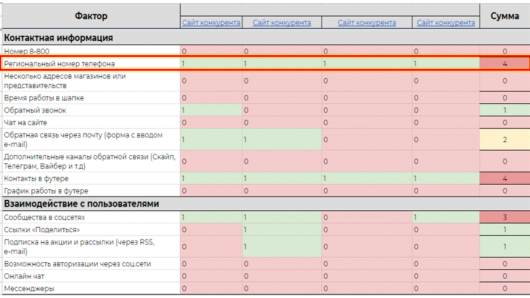Select Возможность авторизации через соц.сети label
Viewport: 530px width, 298px height.
tap(77, 264)
